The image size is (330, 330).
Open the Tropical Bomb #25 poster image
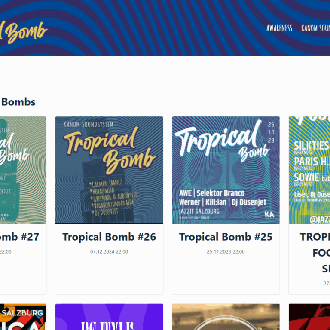(226, 170)
